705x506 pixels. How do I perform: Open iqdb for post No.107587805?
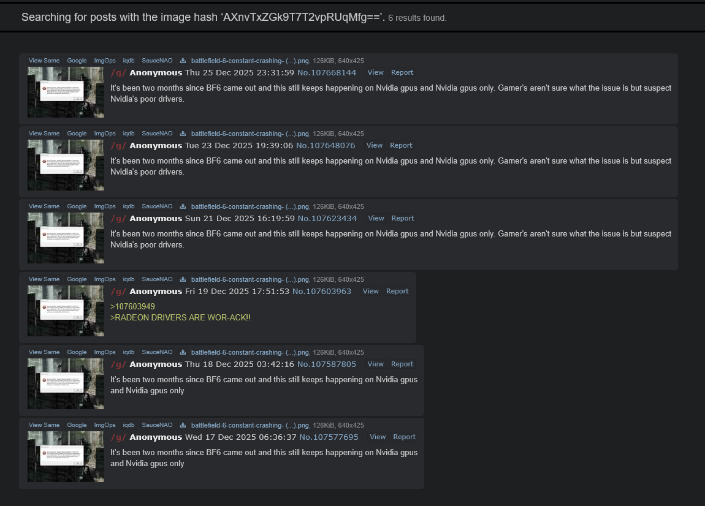point(129,352)
